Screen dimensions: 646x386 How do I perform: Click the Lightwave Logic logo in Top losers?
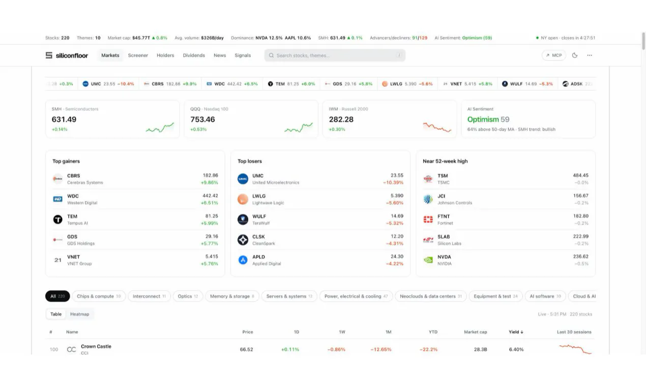pyautogui.click(x=243, y=199)
